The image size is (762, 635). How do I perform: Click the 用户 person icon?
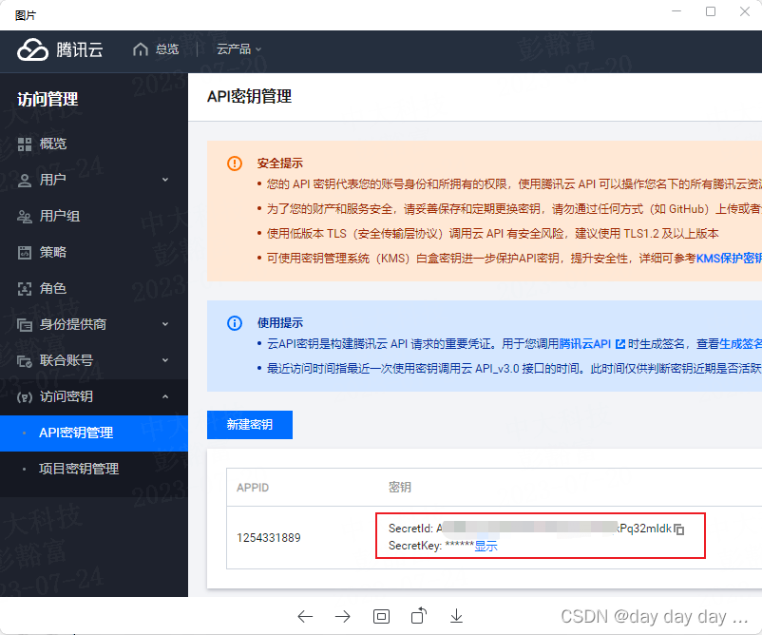coord(25,181)
